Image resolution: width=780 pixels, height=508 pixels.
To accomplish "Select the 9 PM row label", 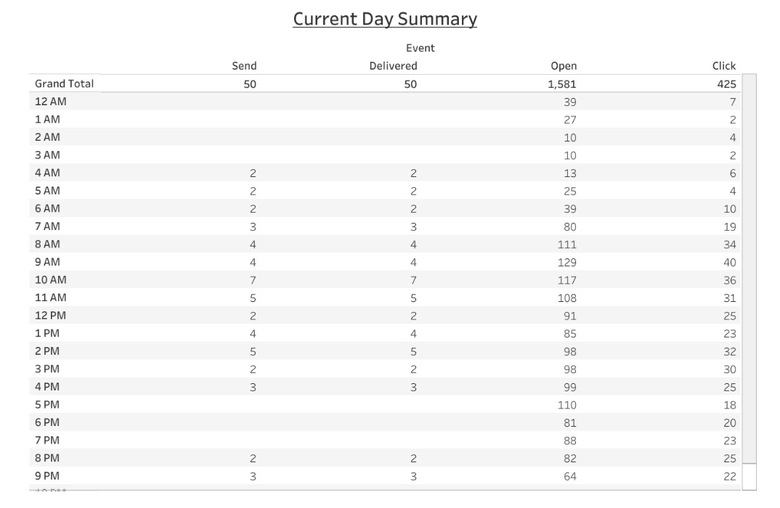I will [x=47, y=475].
